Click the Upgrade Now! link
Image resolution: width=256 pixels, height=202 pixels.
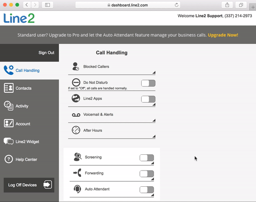click(x=223, y=35)
